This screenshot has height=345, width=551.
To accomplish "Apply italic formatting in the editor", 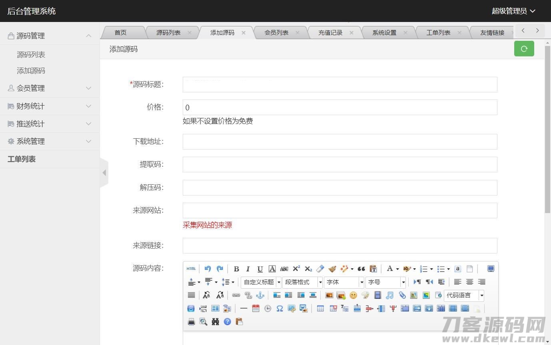I will click(248, 268).
